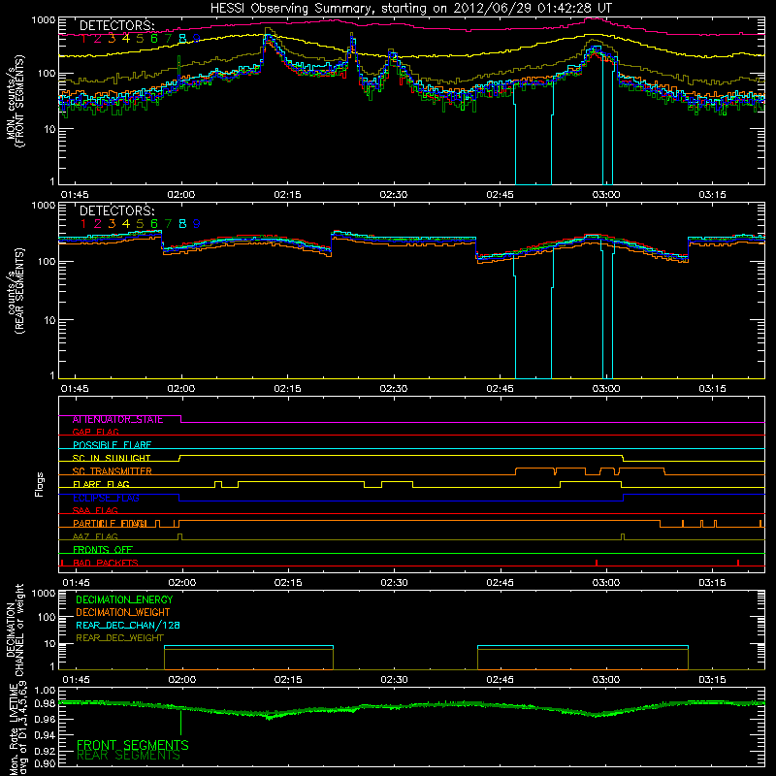Click the ECLIPSE_FLAG label

point(106,498)
